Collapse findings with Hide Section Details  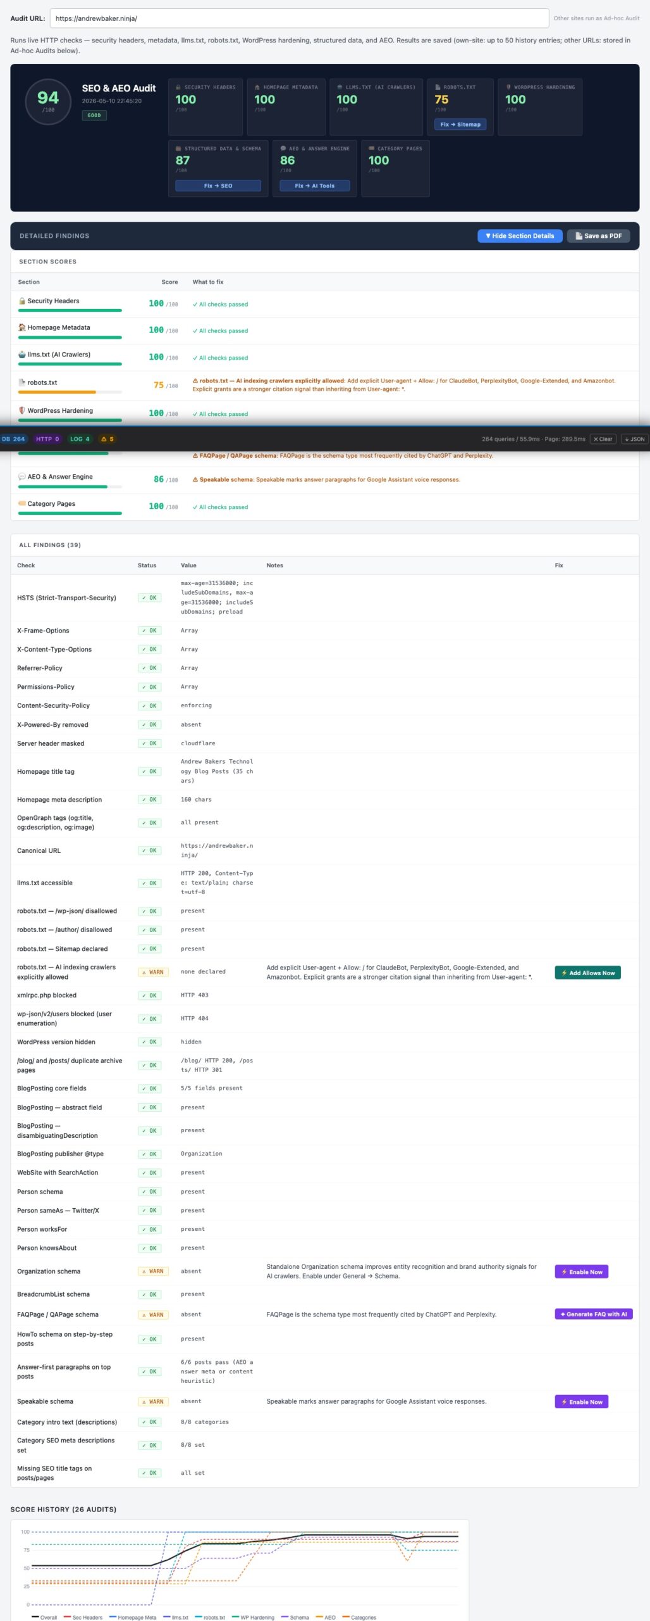coord(520,236)
